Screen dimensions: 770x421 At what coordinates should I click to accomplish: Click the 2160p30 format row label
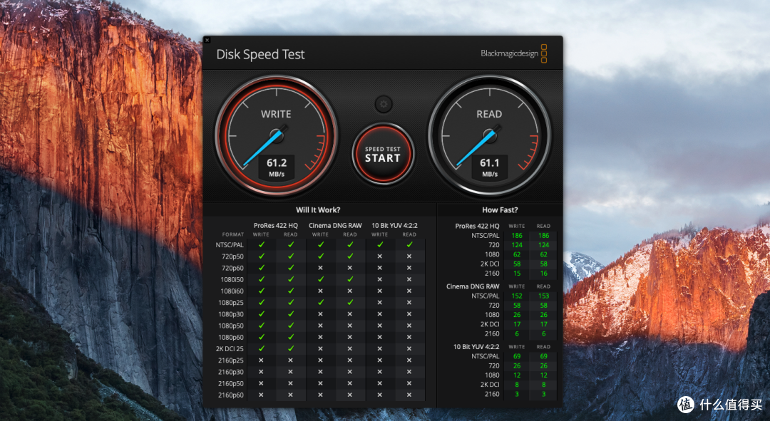click(x=231, y=372)
